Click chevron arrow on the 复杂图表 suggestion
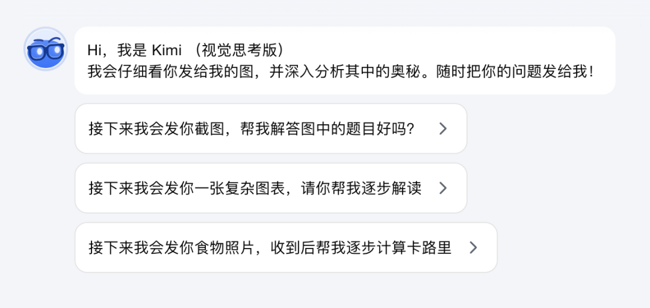The image size is (650, 308). point(443,188)
